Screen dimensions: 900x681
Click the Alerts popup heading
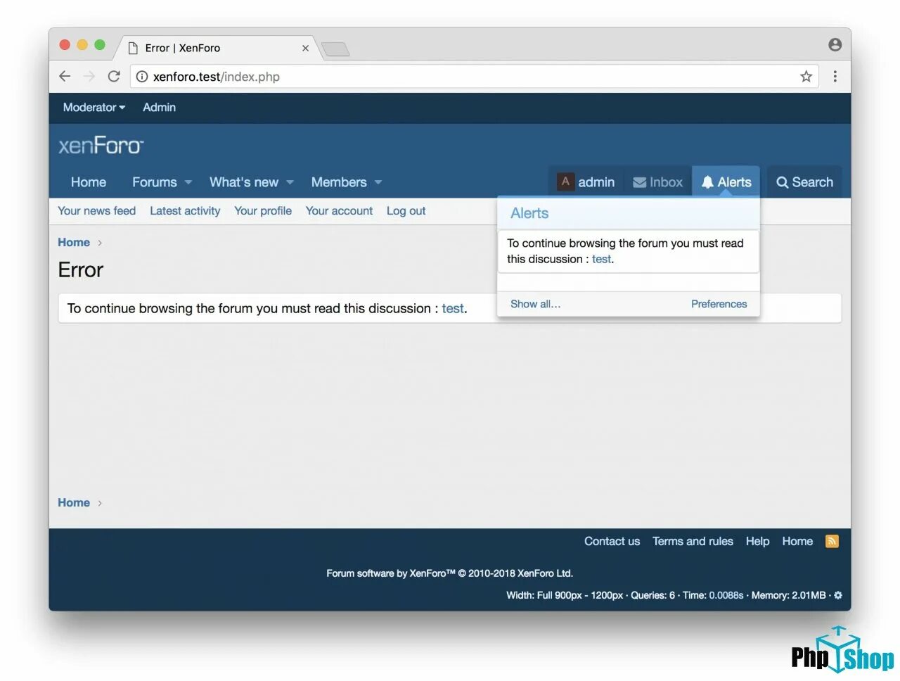(529, 213)
